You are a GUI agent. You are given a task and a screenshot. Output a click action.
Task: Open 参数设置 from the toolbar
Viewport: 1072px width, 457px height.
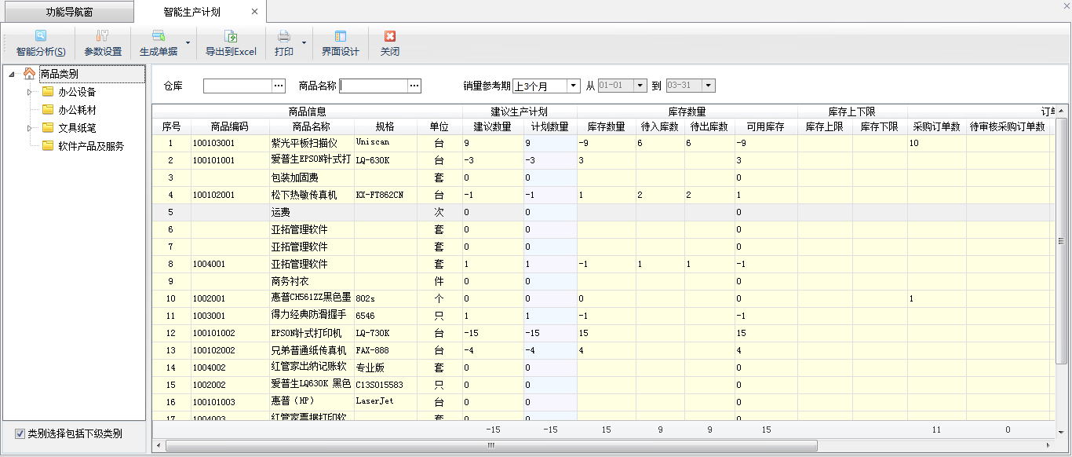[103, 36]
